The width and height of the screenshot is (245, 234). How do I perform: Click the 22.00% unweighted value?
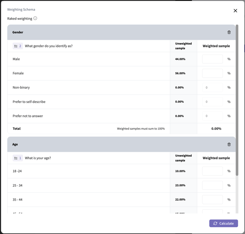point(180,199)
